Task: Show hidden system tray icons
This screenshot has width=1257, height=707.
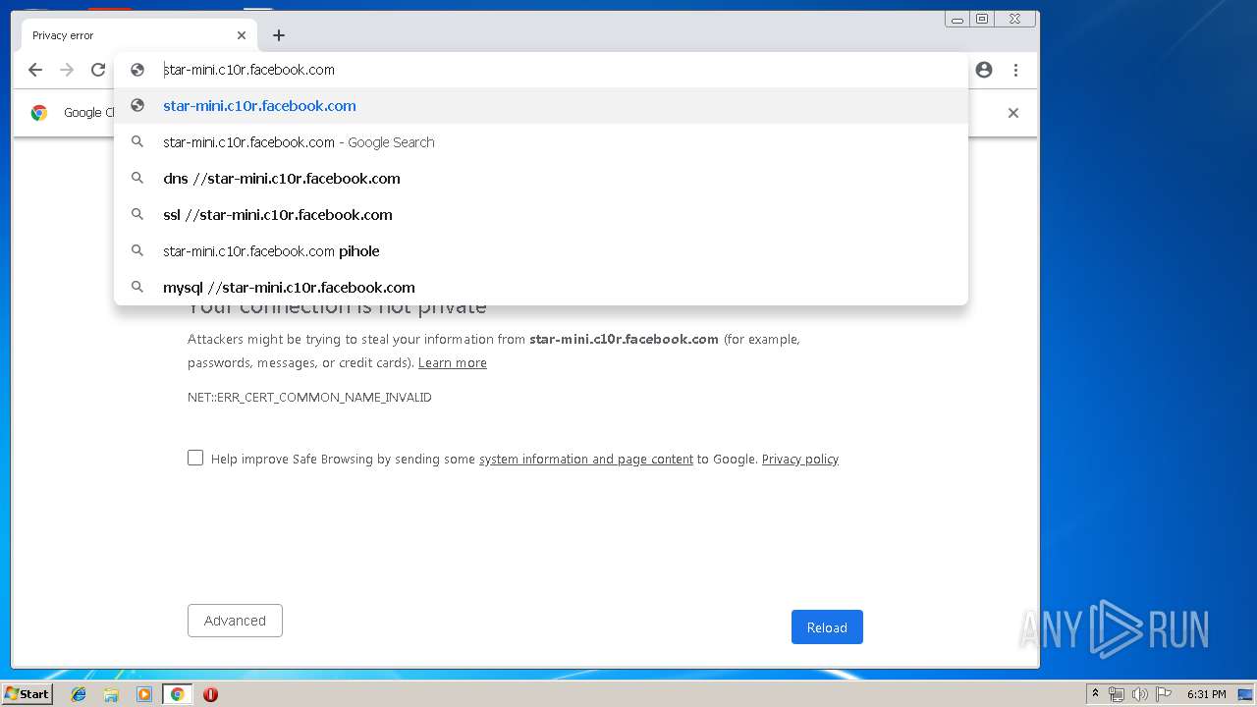Action: pos(1095,694)
